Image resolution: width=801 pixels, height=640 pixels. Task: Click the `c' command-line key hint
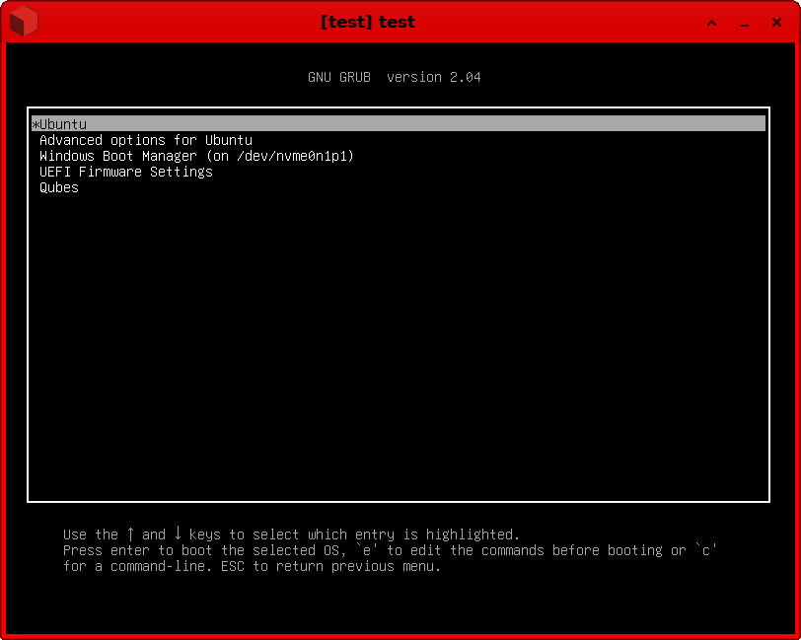(x=705, y=550)
